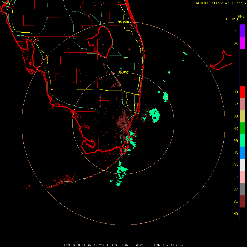Click the HA red color swatch
Screen dimensions: 247x247
coord(242,92)
